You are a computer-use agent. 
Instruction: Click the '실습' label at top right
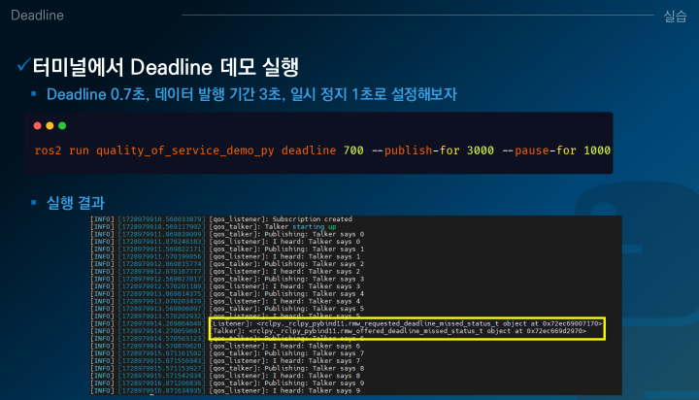coord(675,17)
